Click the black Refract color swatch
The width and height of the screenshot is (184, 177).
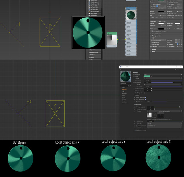pos(161,12)
